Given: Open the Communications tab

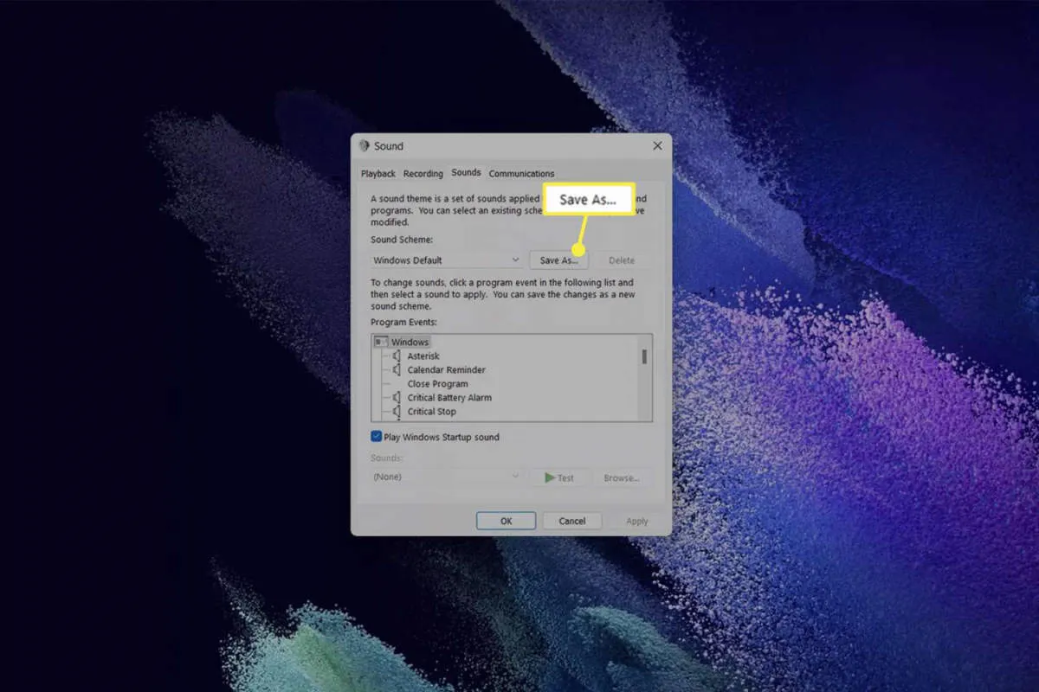Looking at the screenshot, I should pos(521,174).
